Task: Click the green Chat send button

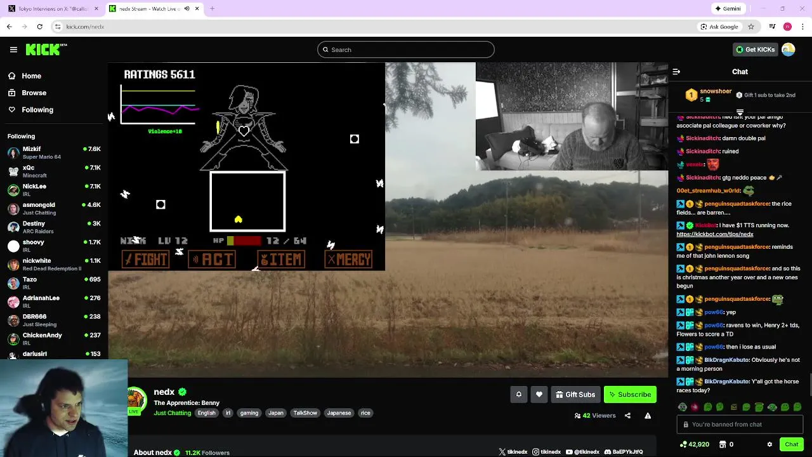Action: click(x=791, y=444)
